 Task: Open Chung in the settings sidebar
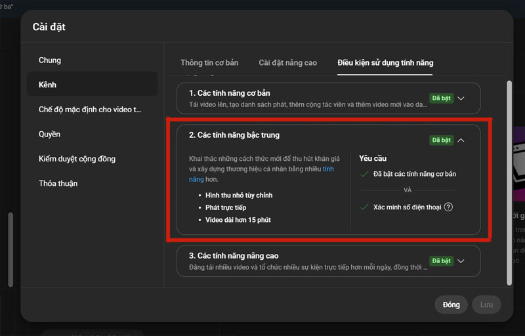coord(50,60)
